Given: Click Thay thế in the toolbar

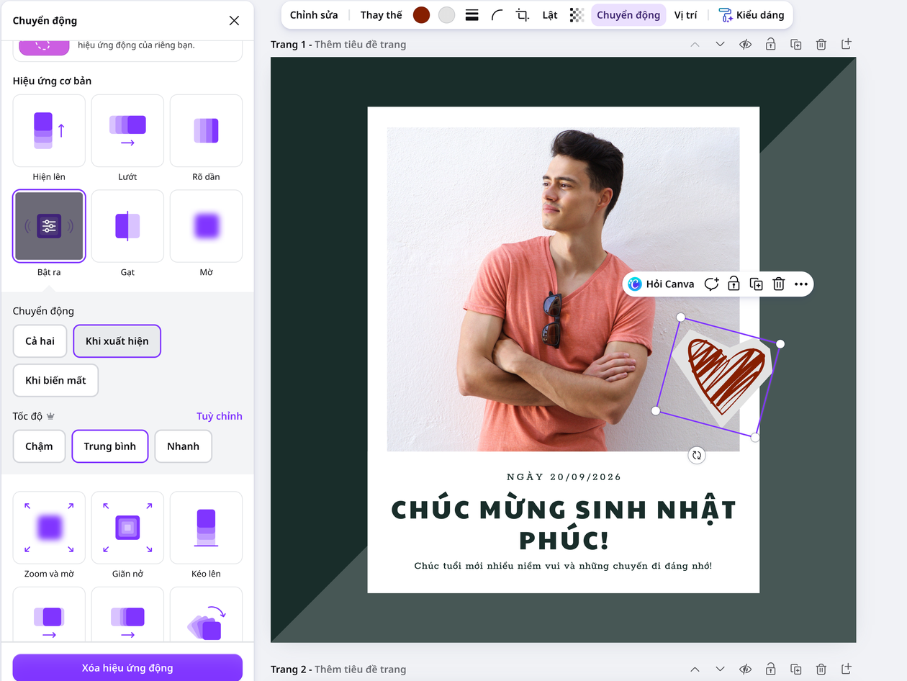Looking at the screenshot, I should [x=382, y=15].
